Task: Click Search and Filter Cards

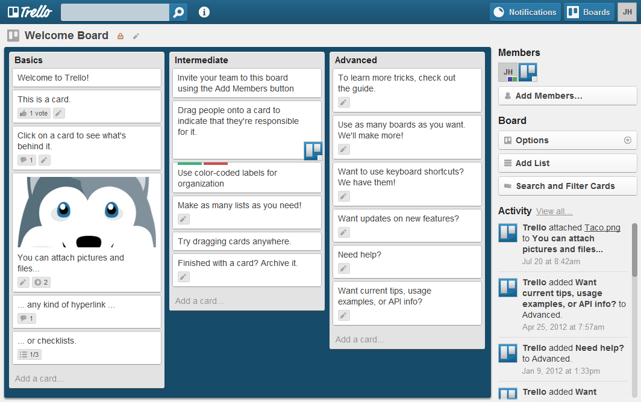Action: tap(568, 186)
